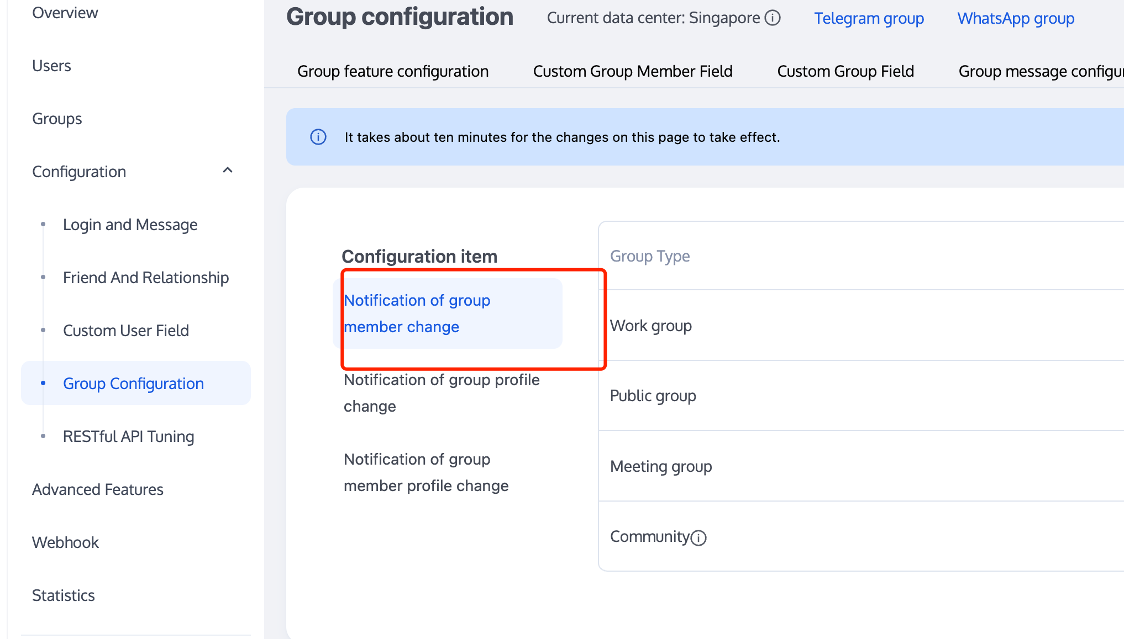
Task: Open the WhatsApp group link
Action: tap(1016, 18)
